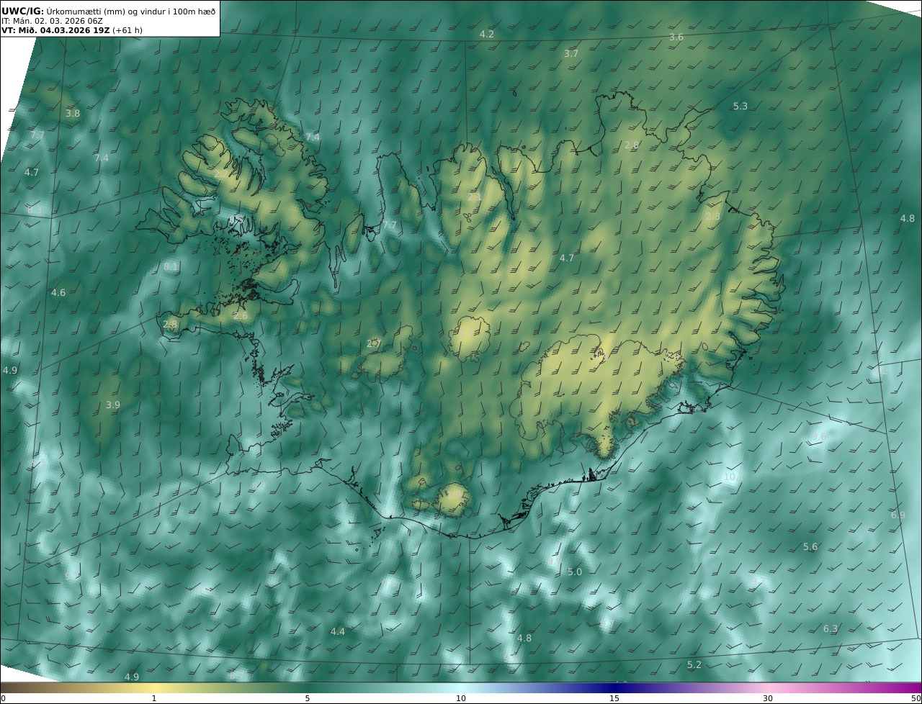Click the 4.2 value label

click(487, 35)
